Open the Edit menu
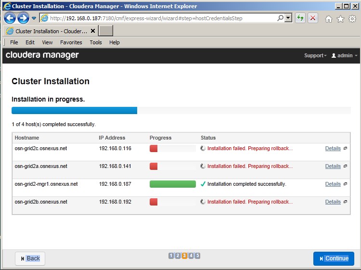This screenshot has width=361, height=270. pyautogui.click(x=30, y=42)
